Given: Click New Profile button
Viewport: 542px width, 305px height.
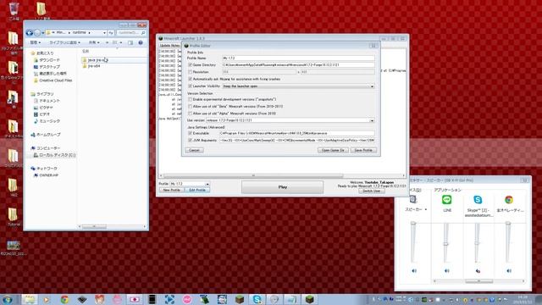Looking at the screenshot, I should (171, 190).
